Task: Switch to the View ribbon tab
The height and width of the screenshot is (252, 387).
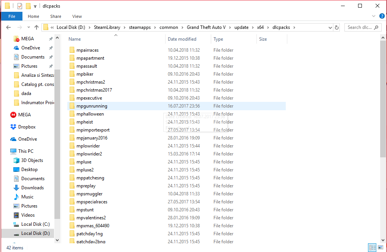Action: 77,16
